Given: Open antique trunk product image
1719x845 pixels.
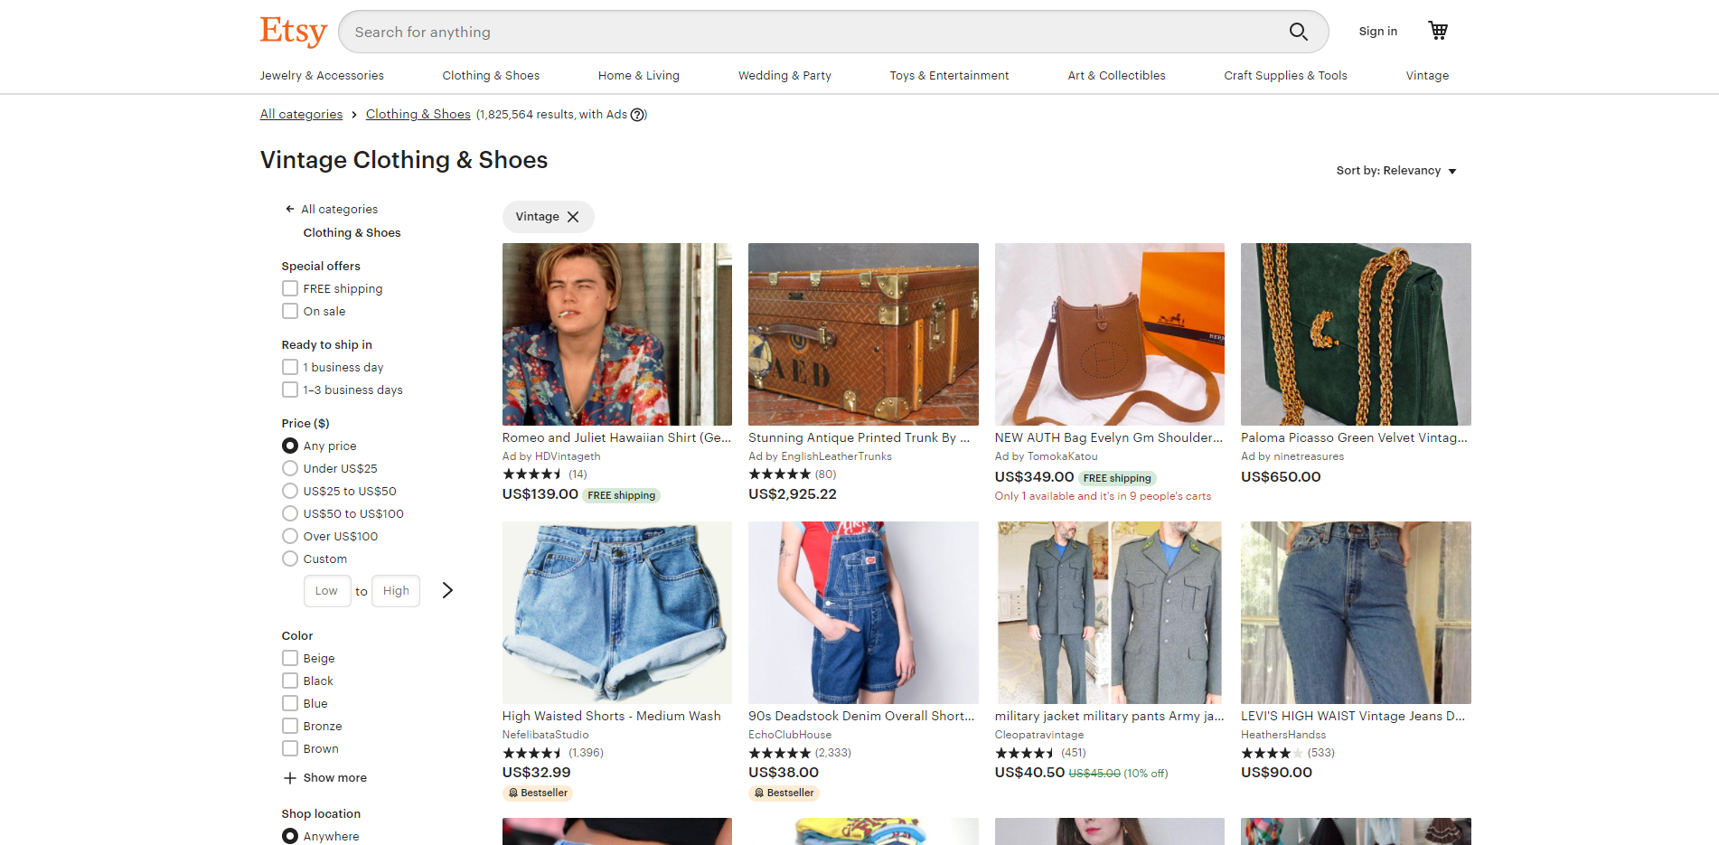Looking at the screenshot, I should point(863,334).
